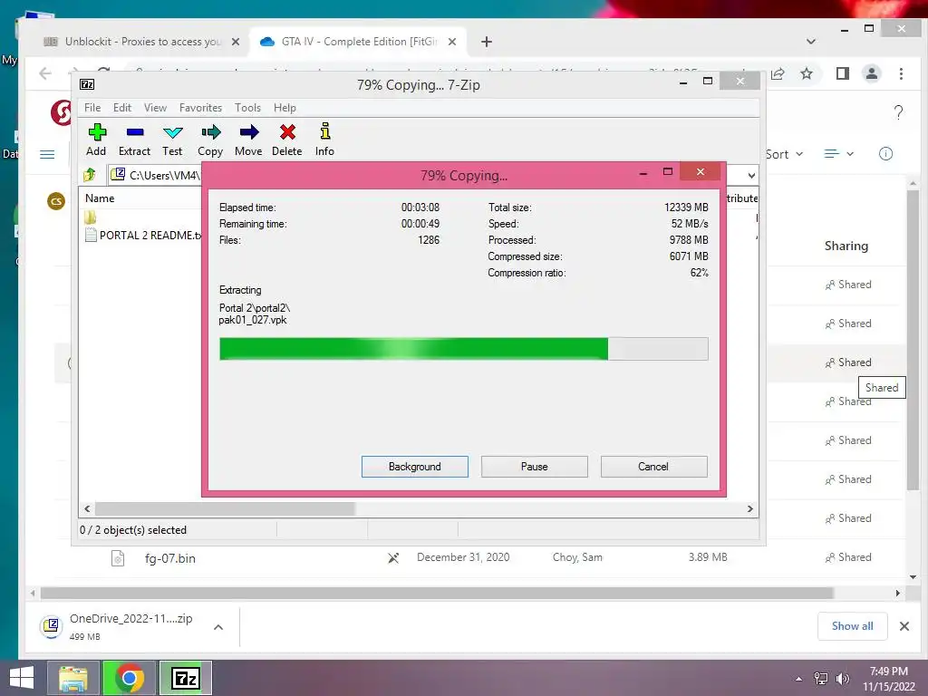This screenshot has height=696, width=928.
Task: Click the Name column header in 7-Zip
Action: [x=100, y=198]
